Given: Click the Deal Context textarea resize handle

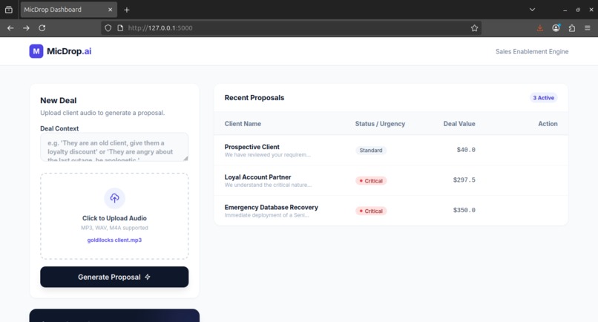Looking at the screenshot, I should pos(185,158).
